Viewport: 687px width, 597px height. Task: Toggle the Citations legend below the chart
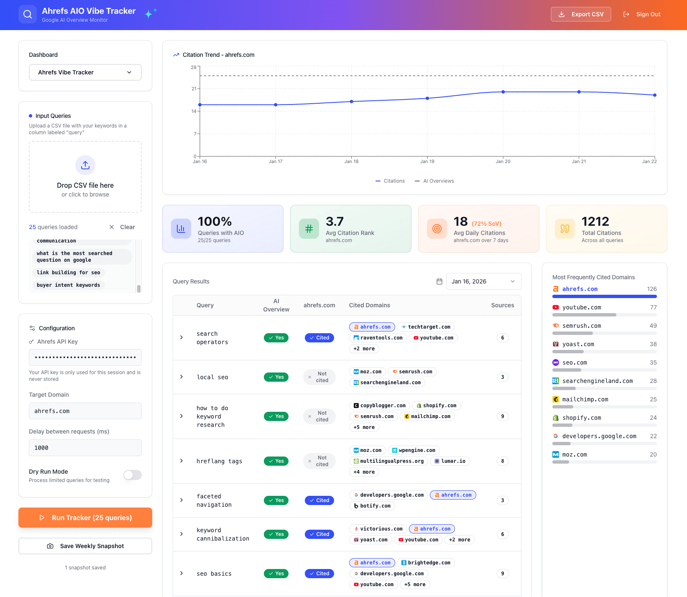(x=390, y=181)
